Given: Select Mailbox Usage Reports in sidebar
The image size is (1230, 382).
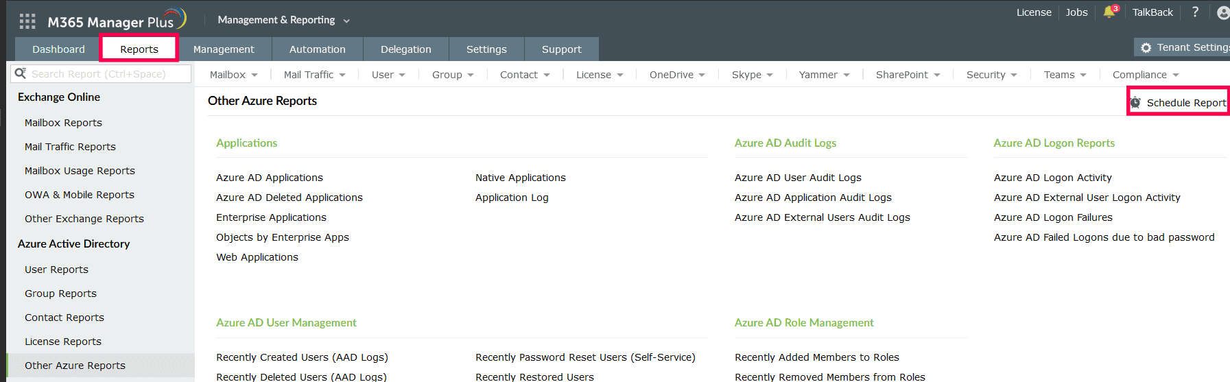Looking at the screenshot, I should [x=80, y=171].
